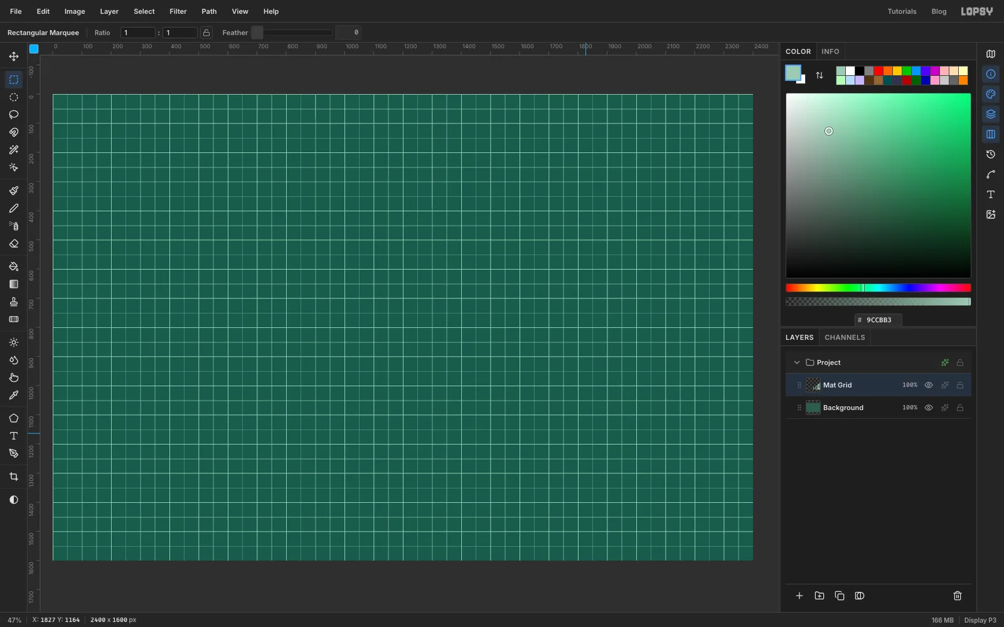Screen dimensions: 1004x627
Task: Open the Layer menu
Action: click(x=109, y=11)
